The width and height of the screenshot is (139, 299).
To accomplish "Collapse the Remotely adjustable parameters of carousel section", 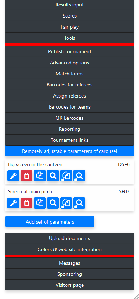I will click(x=69, y=151).
